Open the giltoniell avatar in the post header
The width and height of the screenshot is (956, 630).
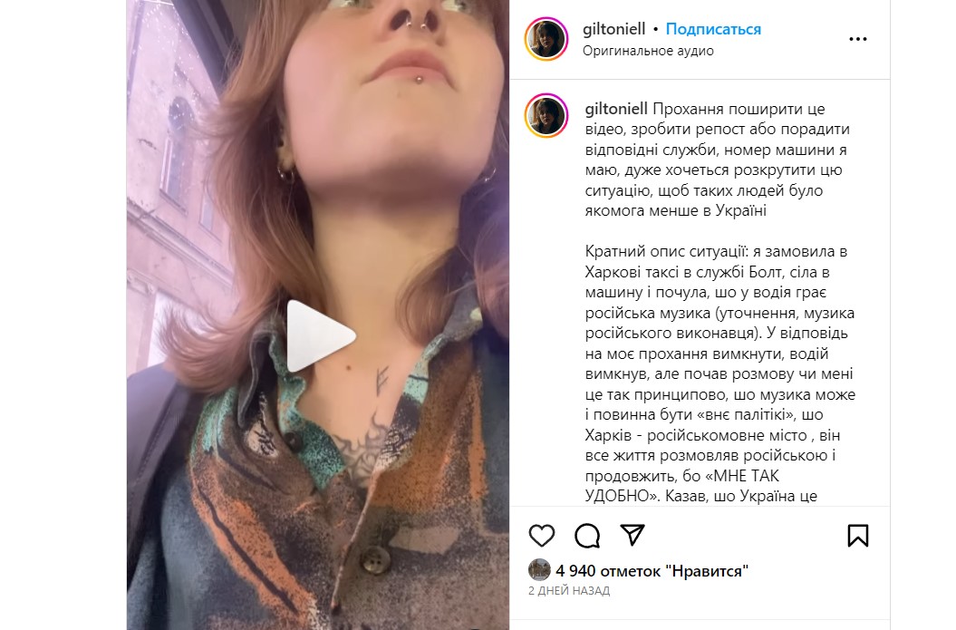[x=546, y=39]
